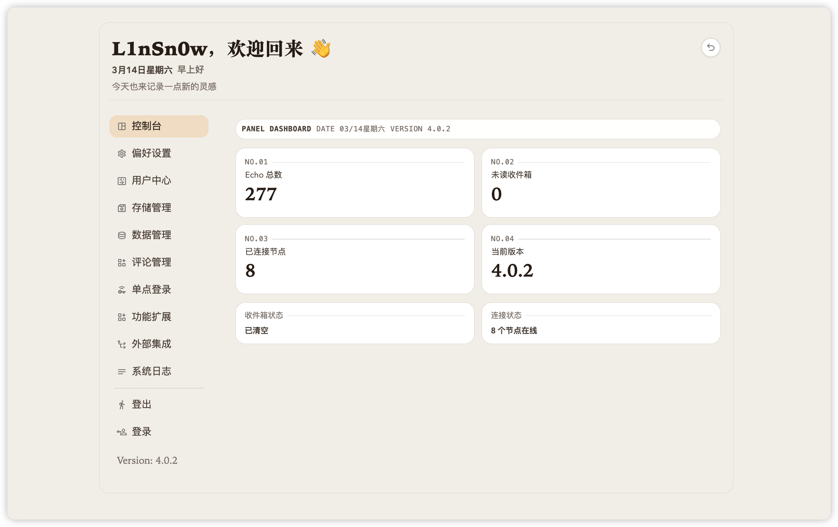Viewport: 838px width, 527px height.
Task: Open the Echo 总数 card showing 277
Action: 354,183
